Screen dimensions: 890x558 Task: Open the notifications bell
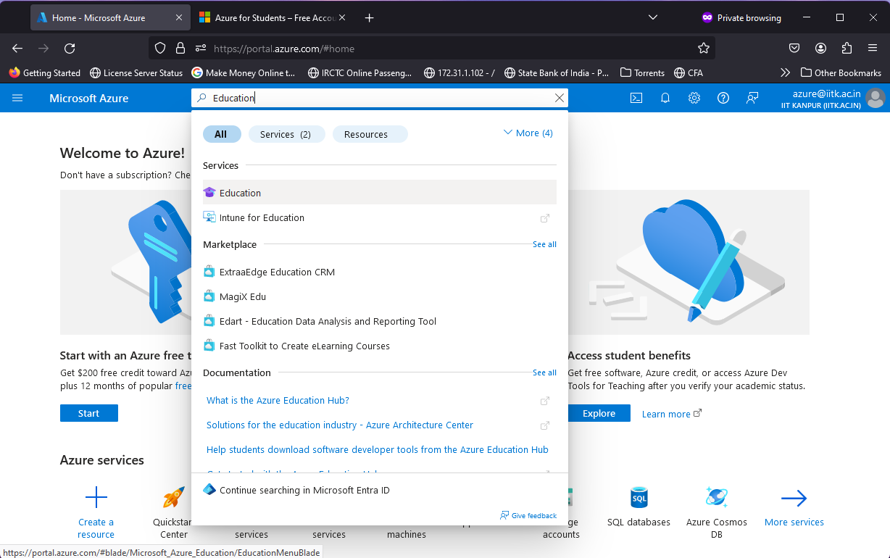665,98
